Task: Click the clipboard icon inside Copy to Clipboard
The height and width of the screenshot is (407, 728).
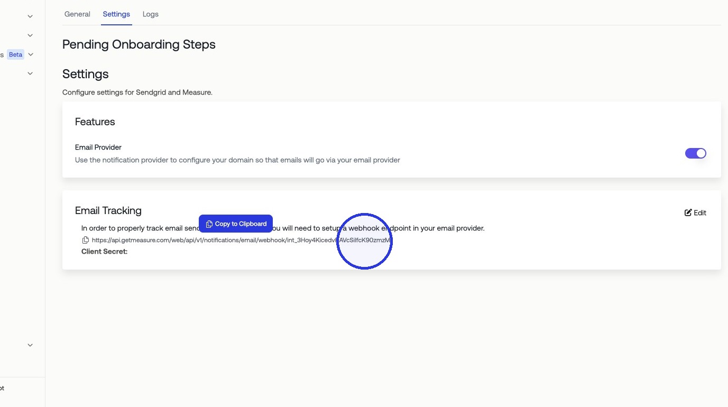Action: click(209, 224)
